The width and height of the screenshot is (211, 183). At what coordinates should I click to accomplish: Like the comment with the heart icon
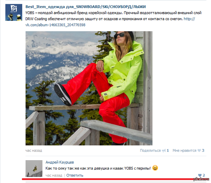(200, 175)
